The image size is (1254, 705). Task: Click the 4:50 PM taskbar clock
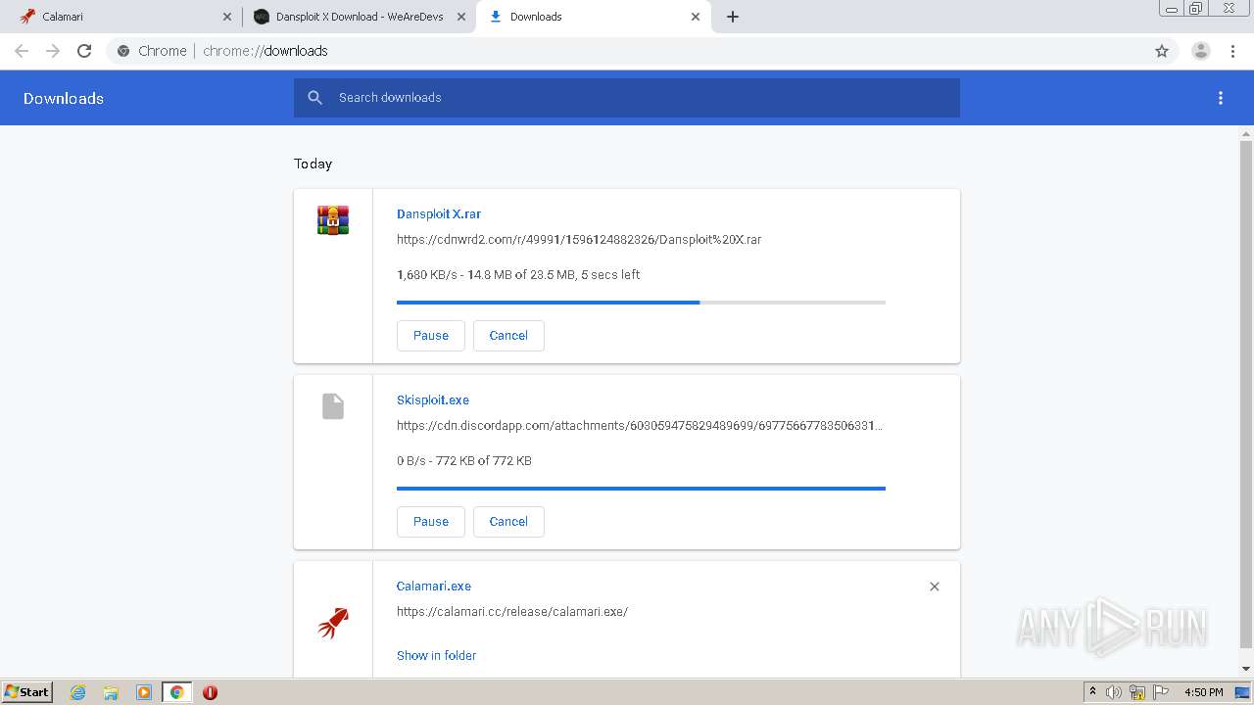[x=1203, y=692]
